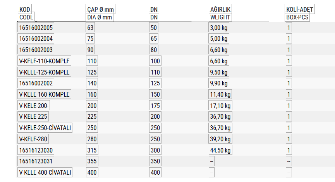Select the AĞIRLIK header label
The image size is (335, 182).
point(220,9)
